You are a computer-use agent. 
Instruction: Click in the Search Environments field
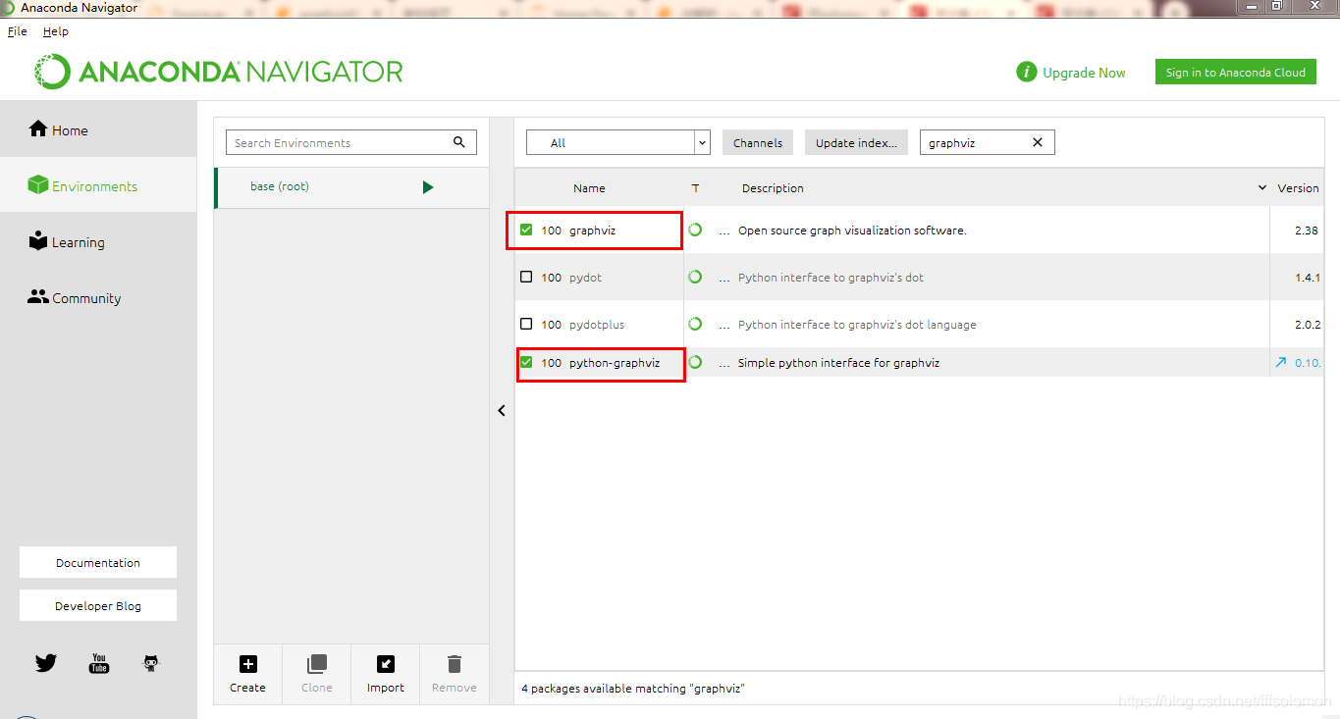coord(351,142)
